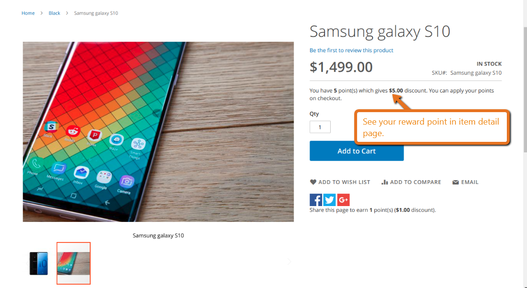Share the page via Facebook icon

pos(316,200)
